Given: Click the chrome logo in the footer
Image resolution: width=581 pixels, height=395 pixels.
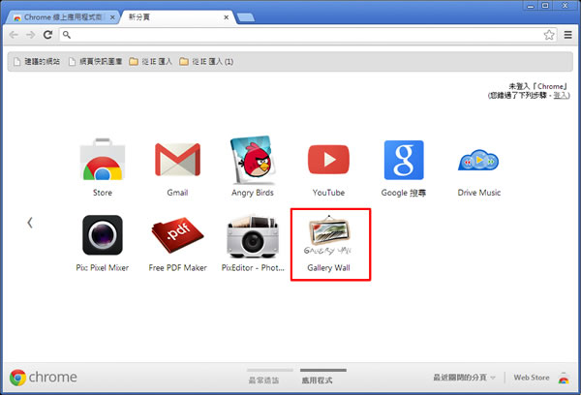Looking at the screenshot, I should tap(44, 378).
